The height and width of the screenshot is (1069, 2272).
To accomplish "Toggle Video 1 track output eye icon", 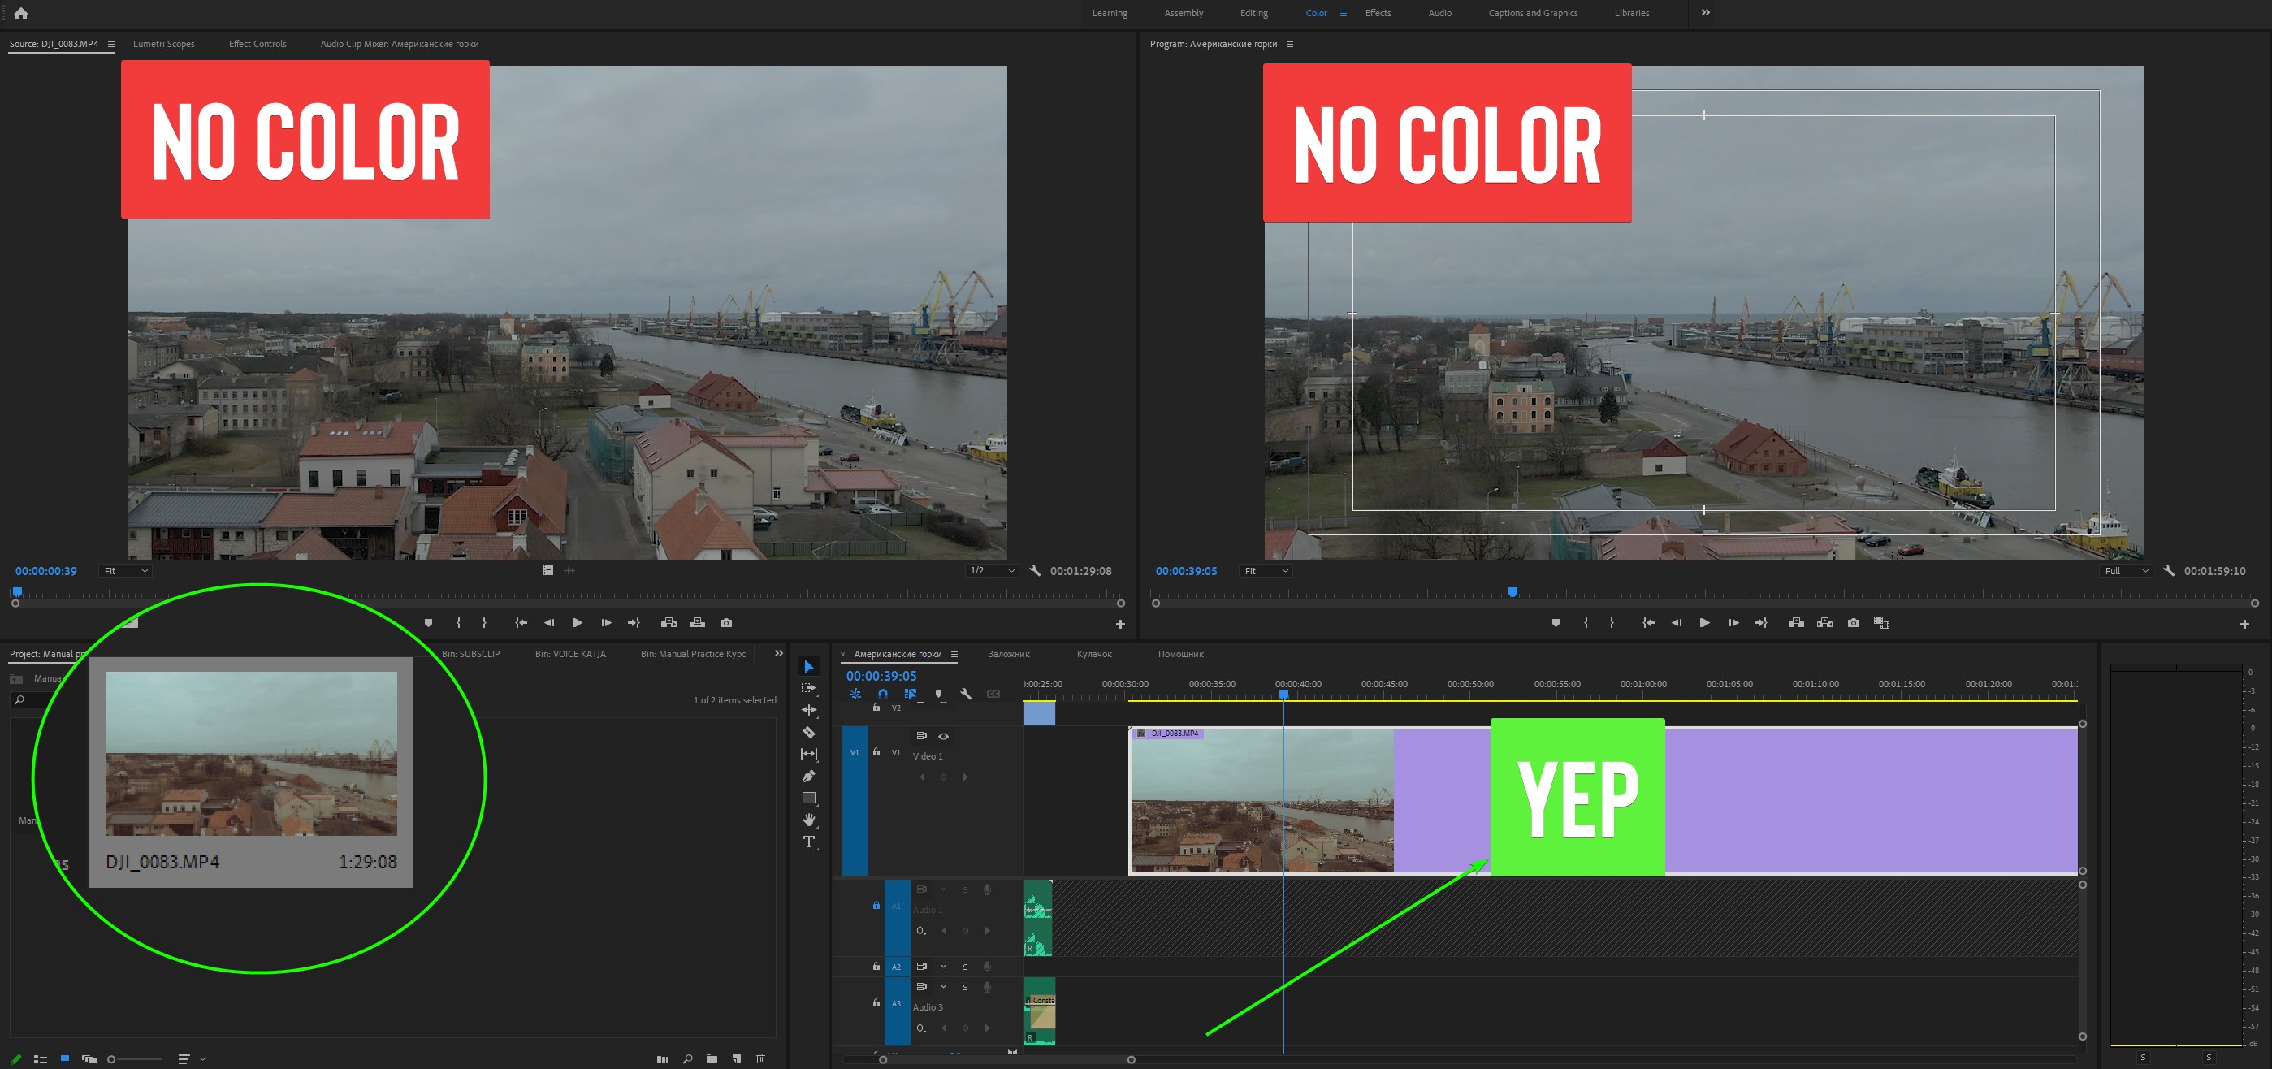I will (x=943, y=736).
